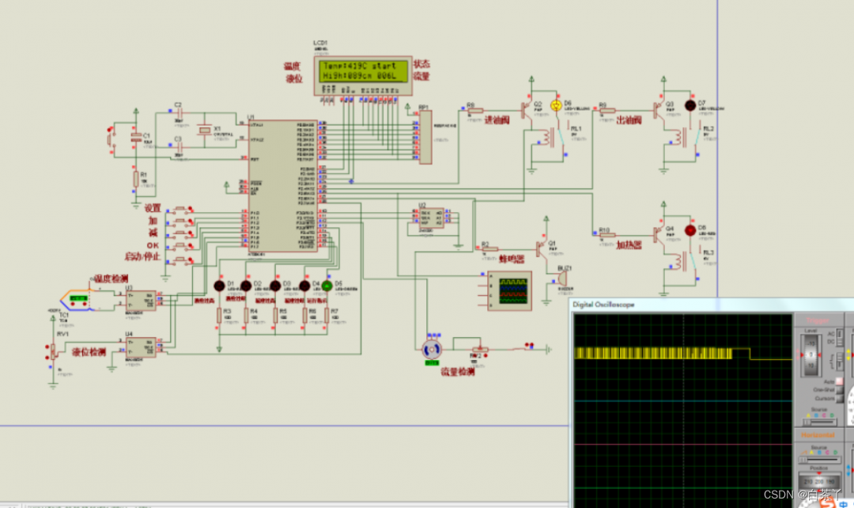This screenshot has width=854, height=508.
Task: Click the 出油阀 label text
Action: (x=629, y=120)
